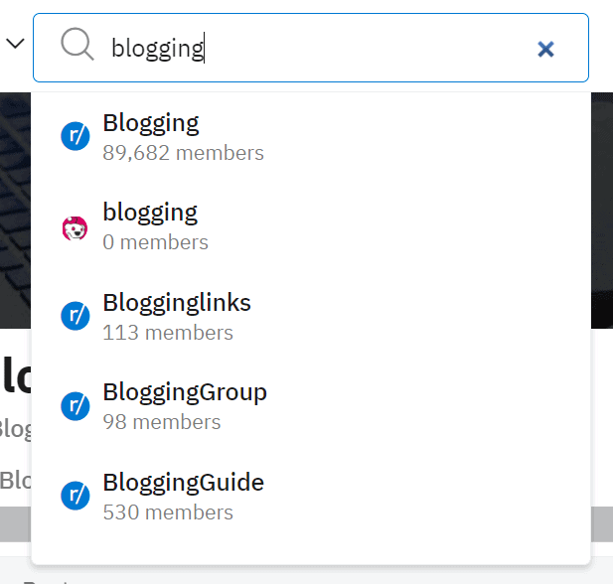This screenshot has height=584, width=613.
Task: Click the "89,682 members" text
Action: (183, 153)
